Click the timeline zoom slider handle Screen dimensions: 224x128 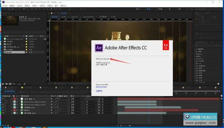pos(121,125)
